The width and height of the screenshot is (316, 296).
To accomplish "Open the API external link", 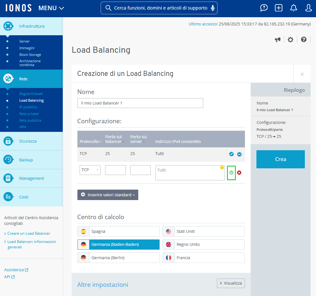I will coord(10,277).
